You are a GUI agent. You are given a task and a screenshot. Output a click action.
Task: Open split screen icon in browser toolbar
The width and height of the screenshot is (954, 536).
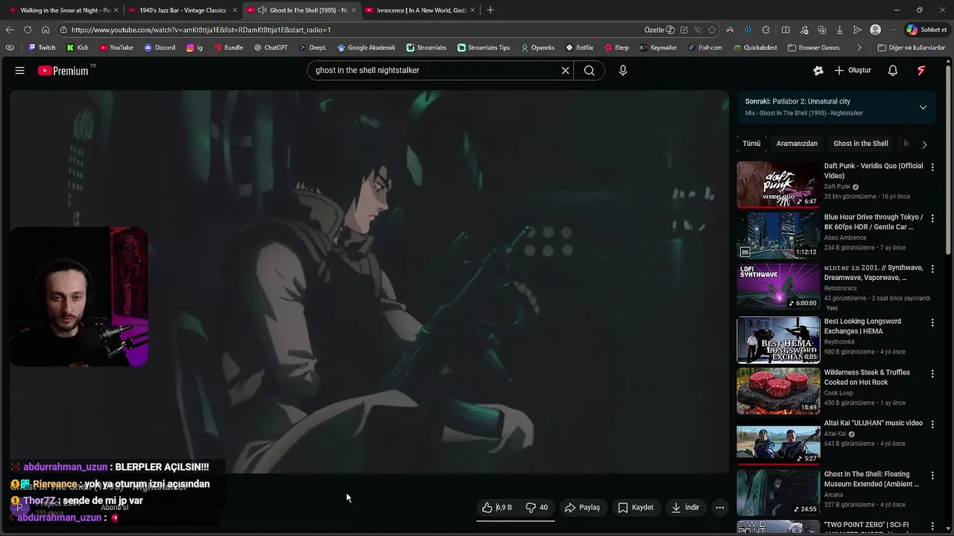click(x=786, y=30)
